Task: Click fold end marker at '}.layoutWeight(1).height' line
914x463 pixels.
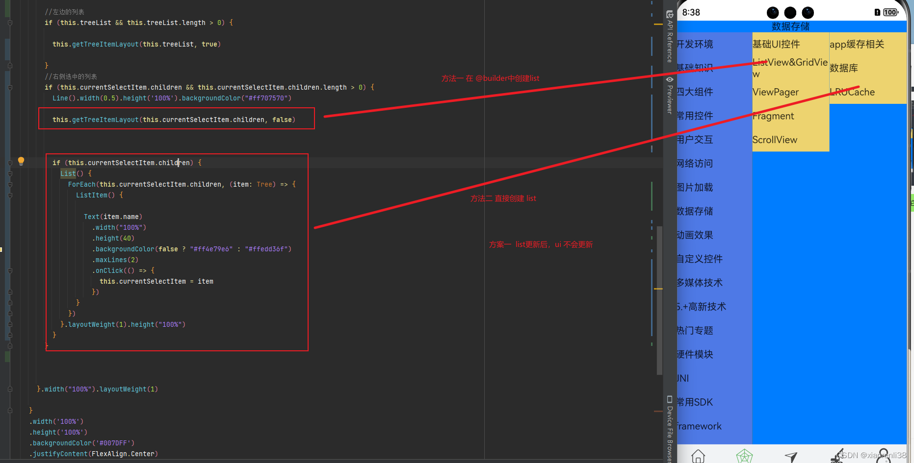Action: 10,324
